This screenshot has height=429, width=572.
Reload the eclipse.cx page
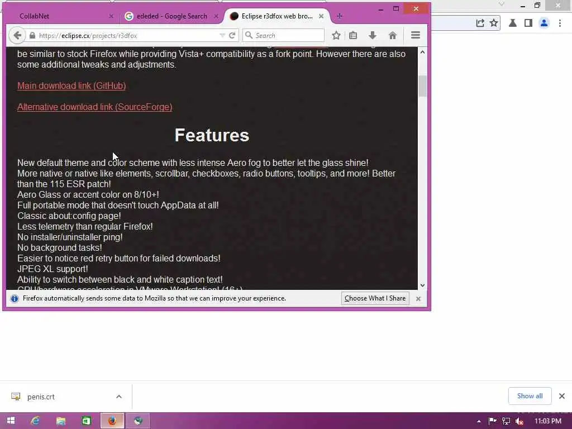[232, 35]
